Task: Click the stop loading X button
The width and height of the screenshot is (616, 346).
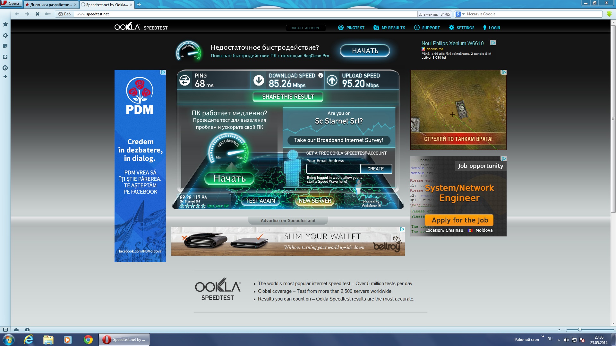Action: point(38,14)
